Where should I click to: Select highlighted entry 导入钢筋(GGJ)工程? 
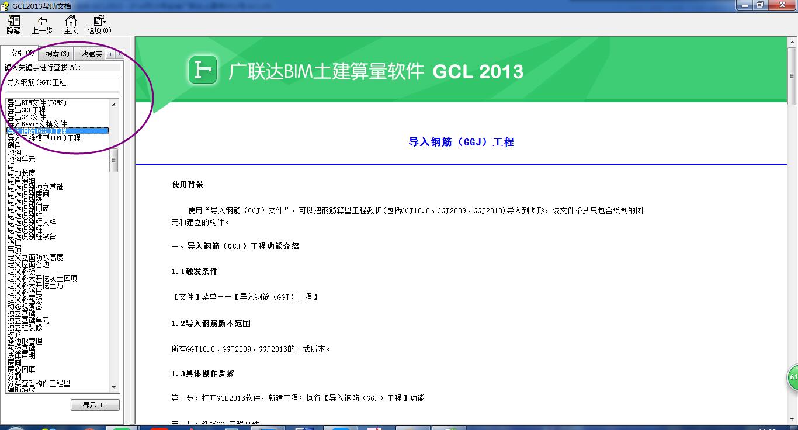coord(57,131)
